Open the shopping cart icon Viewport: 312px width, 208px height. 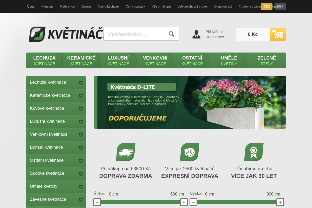point(278,34)
